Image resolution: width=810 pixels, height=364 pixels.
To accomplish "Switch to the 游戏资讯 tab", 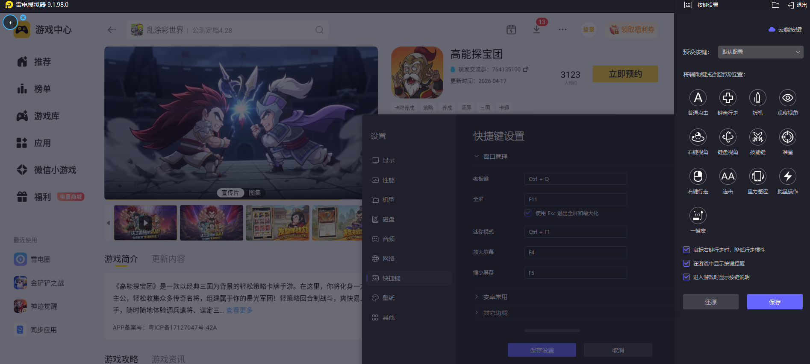I will [x=168, y=359].
